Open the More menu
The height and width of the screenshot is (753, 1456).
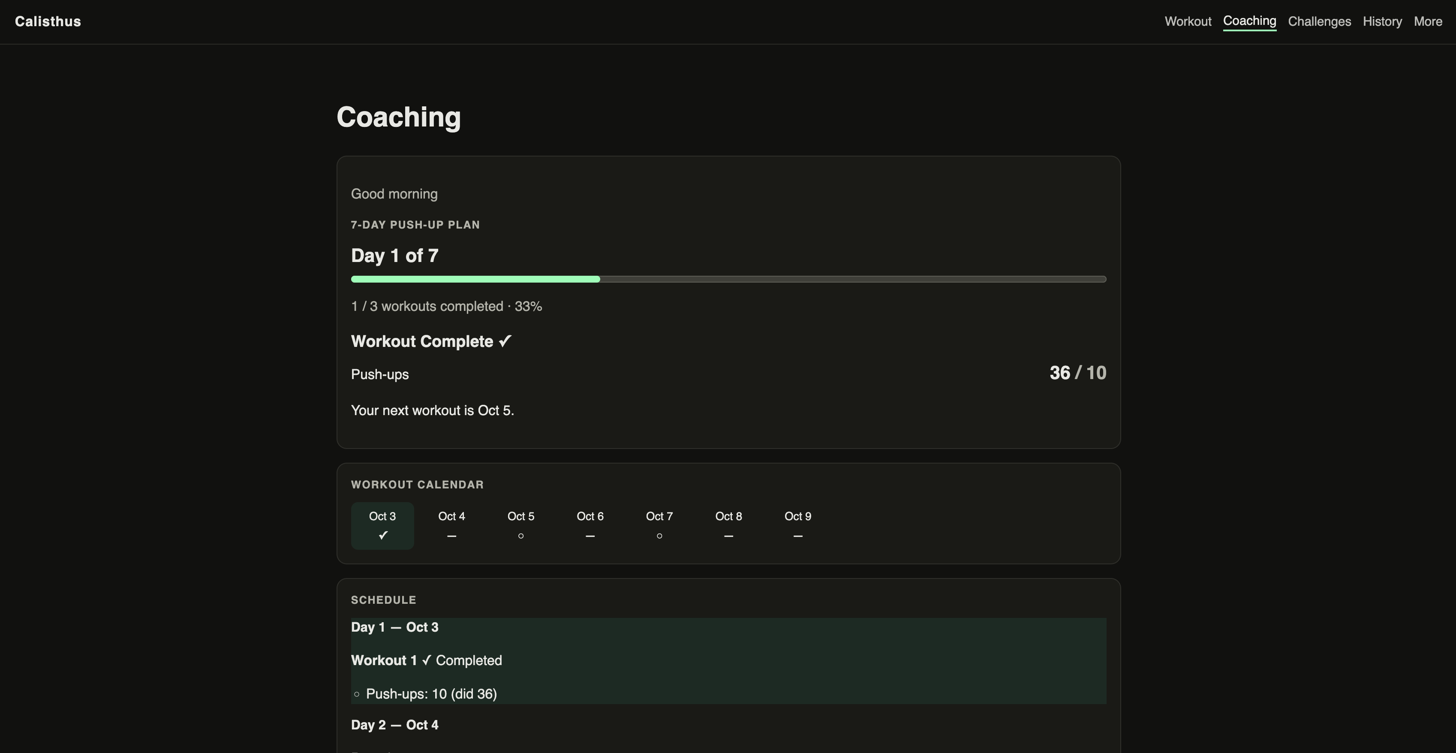[1428, 21]
